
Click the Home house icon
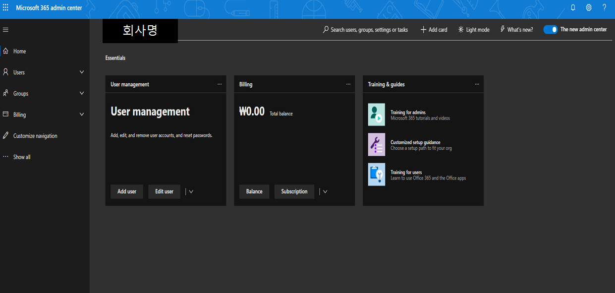click(6, 51)
